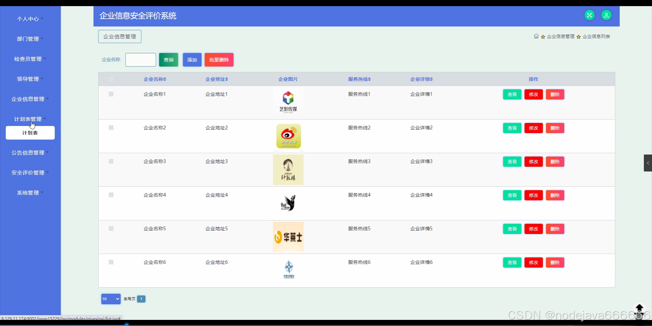The width and height of the screenshot is (652, 326).
Task: Click 删除 for 企业名称4
Action: (x=555, y=195)
